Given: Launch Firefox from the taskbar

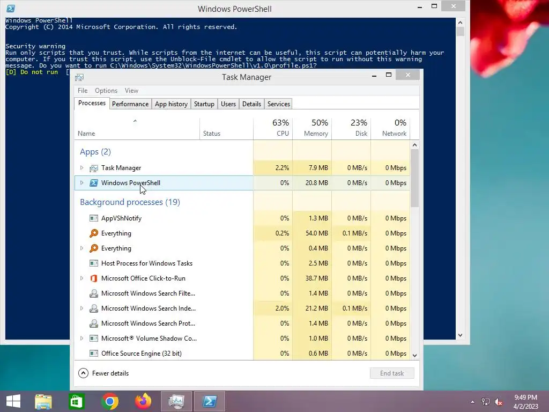Looking at the screenshot, I should pos(143,401).
